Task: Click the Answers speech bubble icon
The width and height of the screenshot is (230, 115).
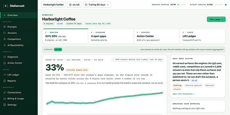Action: click(5, 33)
